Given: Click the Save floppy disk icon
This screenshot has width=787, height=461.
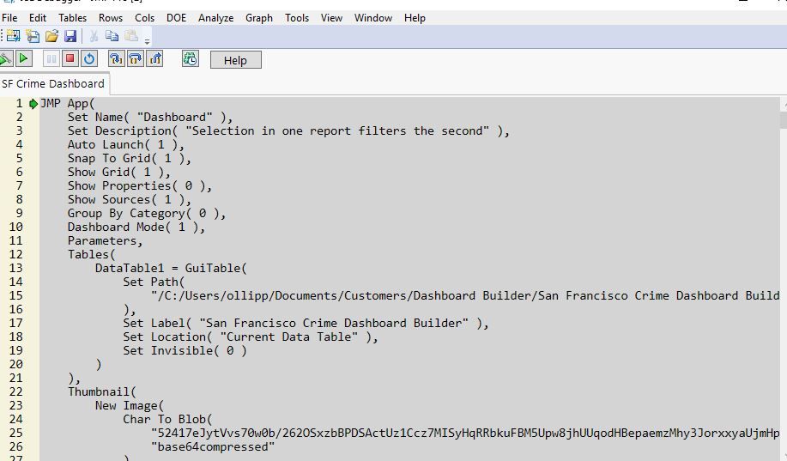Looking at the screenshot, I should (70, 36).
